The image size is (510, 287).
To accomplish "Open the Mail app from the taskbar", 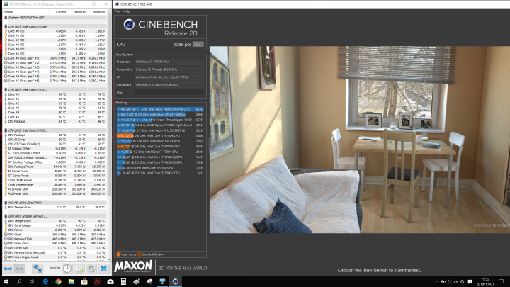I will 110,282.
